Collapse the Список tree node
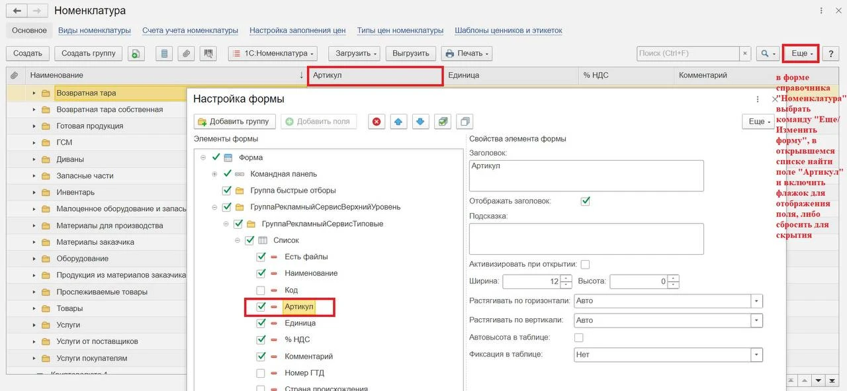 click(x=237, y=240)
